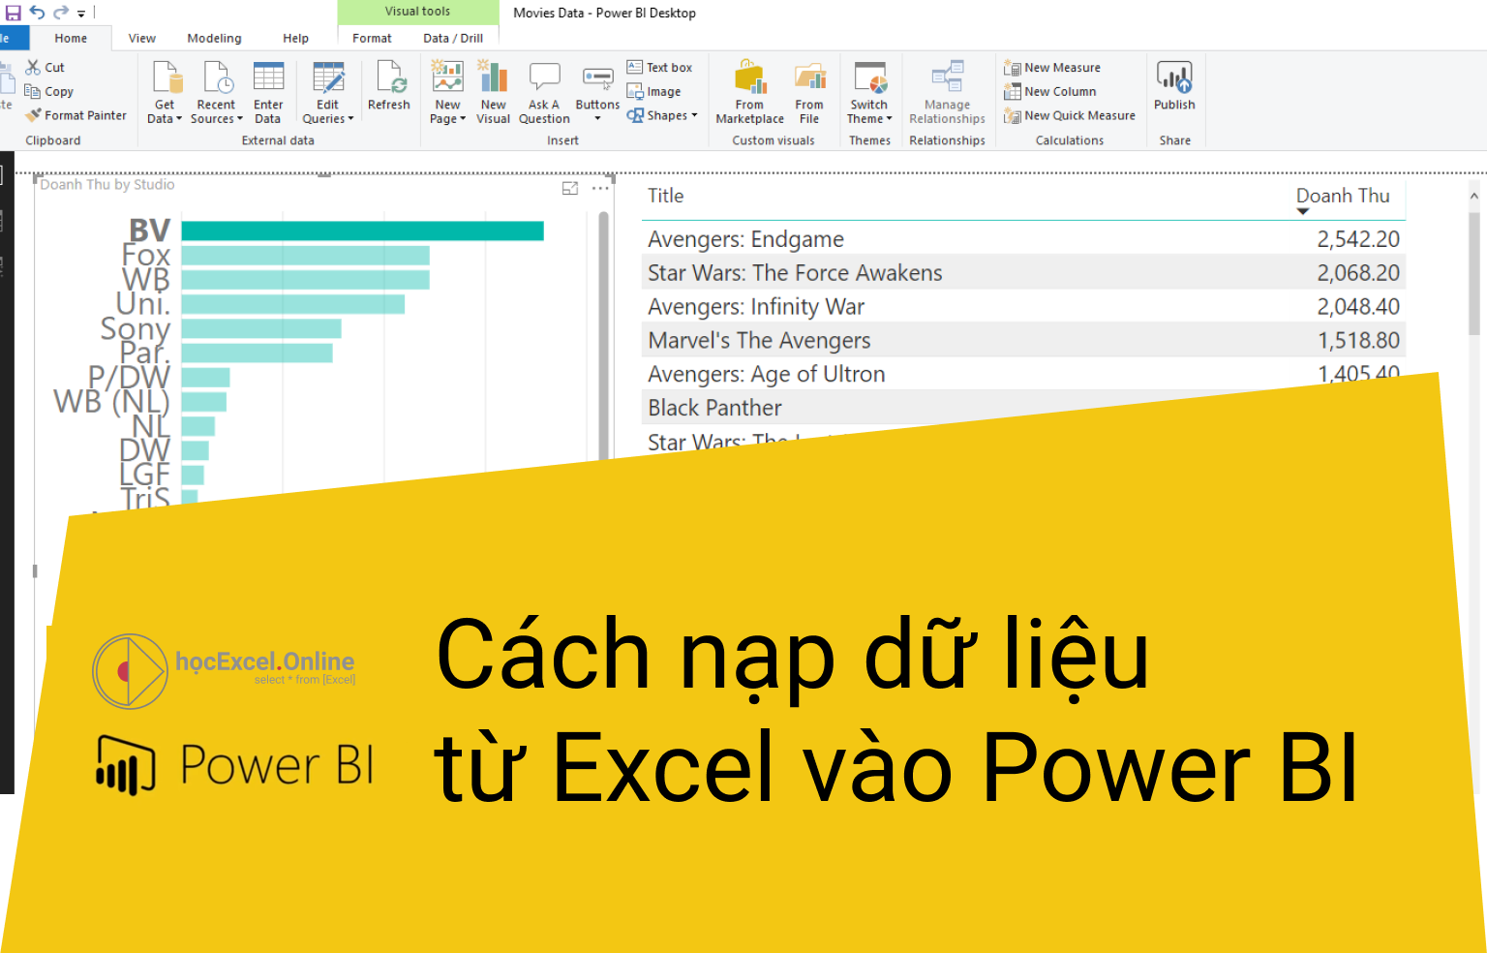Open the quick access toolbar customize dropdown

pyautogui.click(x=81, y=14)
